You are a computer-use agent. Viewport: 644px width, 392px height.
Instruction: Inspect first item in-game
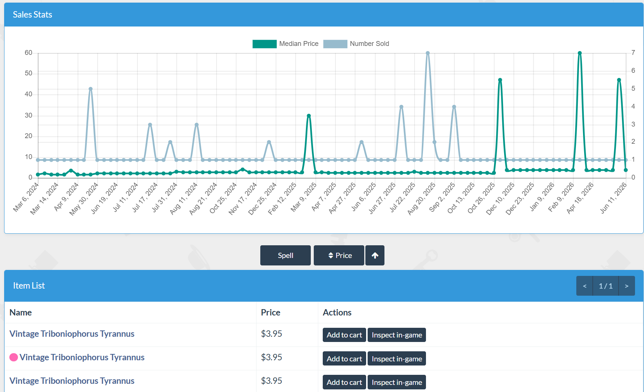[x=397, y=335]
